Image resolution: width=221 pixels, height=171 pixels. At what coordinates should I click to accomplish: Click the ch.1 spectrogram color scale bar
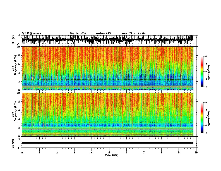pos(202,72)
